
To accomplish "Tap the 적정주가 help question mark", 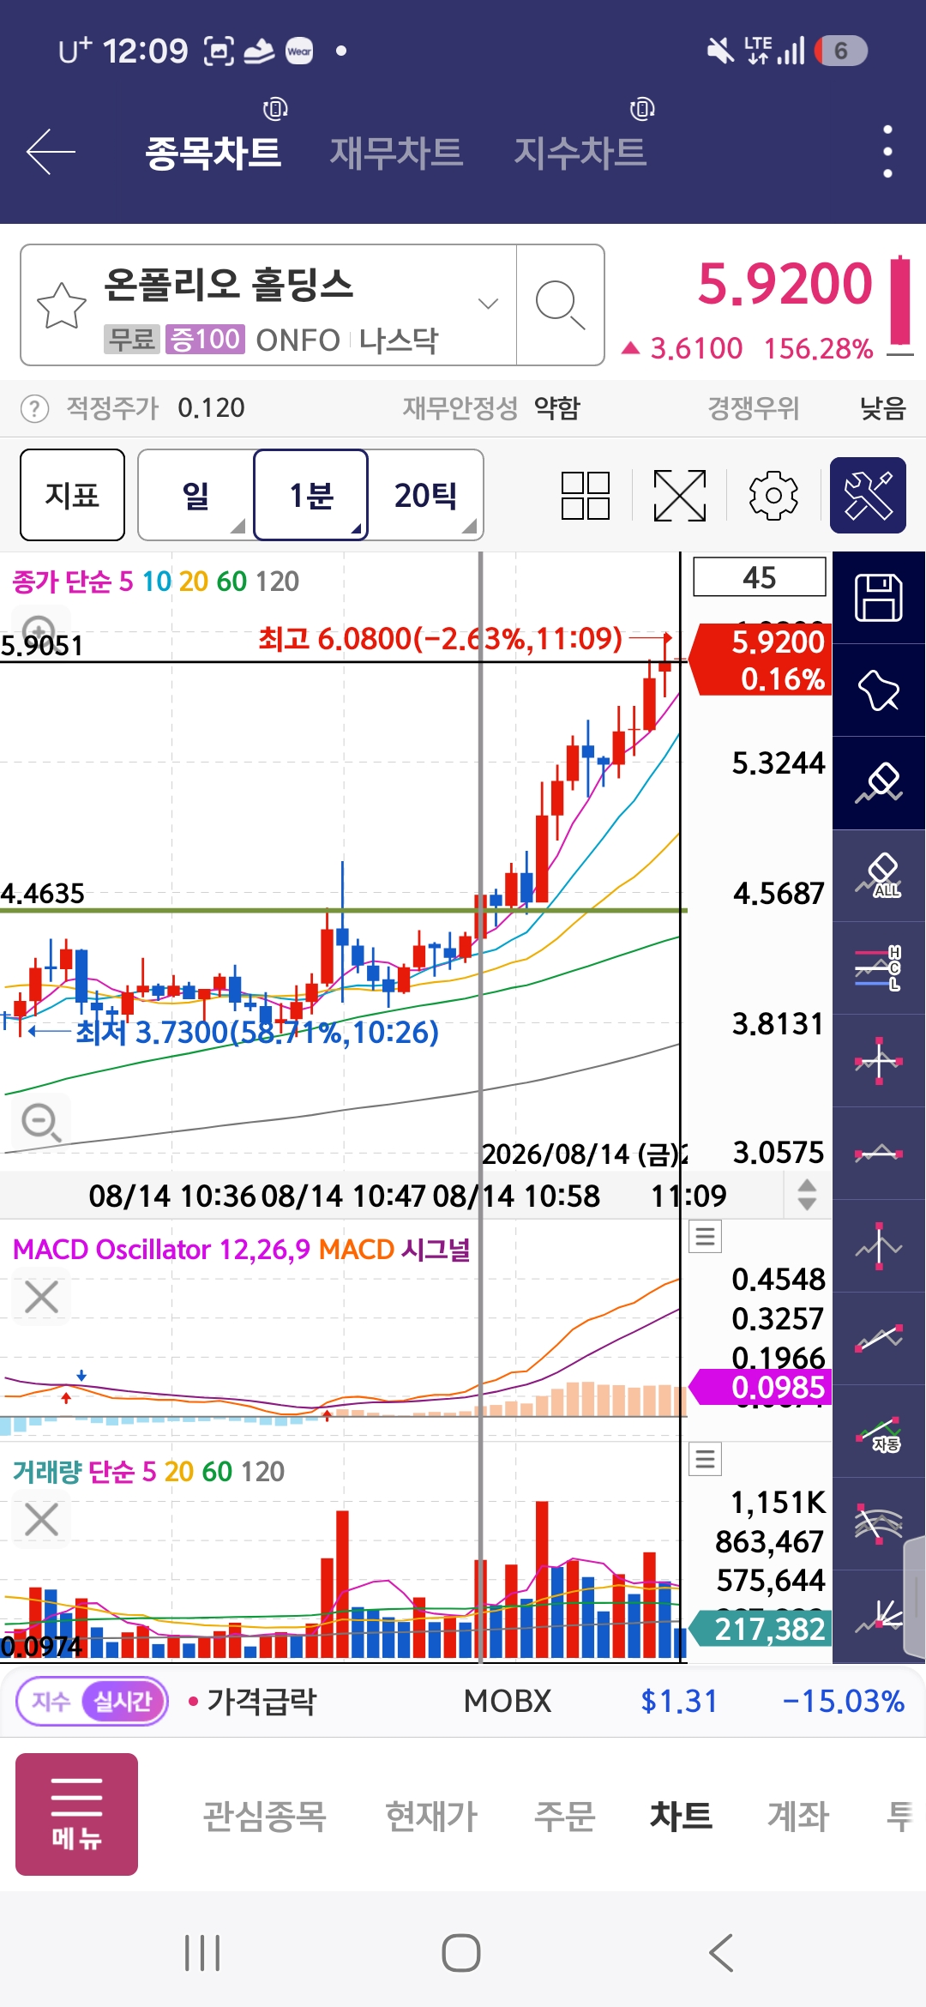I will (x=34, y=408).
